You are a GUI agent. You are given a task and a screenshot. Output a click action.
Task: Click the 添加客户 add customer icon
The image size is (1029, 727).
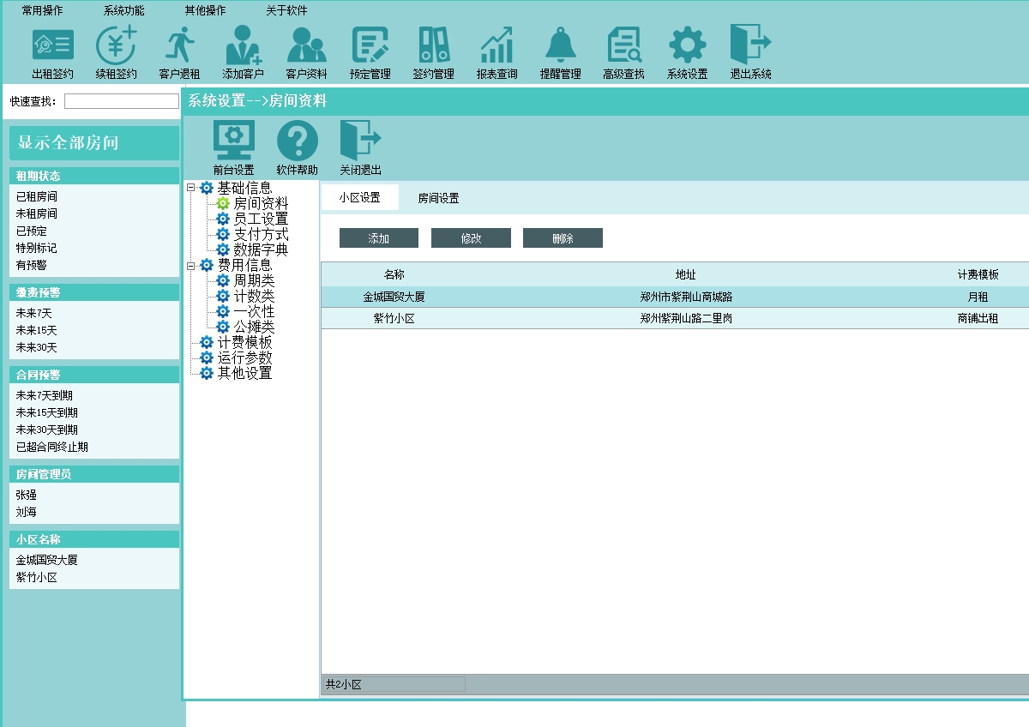(x=243, y=45)
